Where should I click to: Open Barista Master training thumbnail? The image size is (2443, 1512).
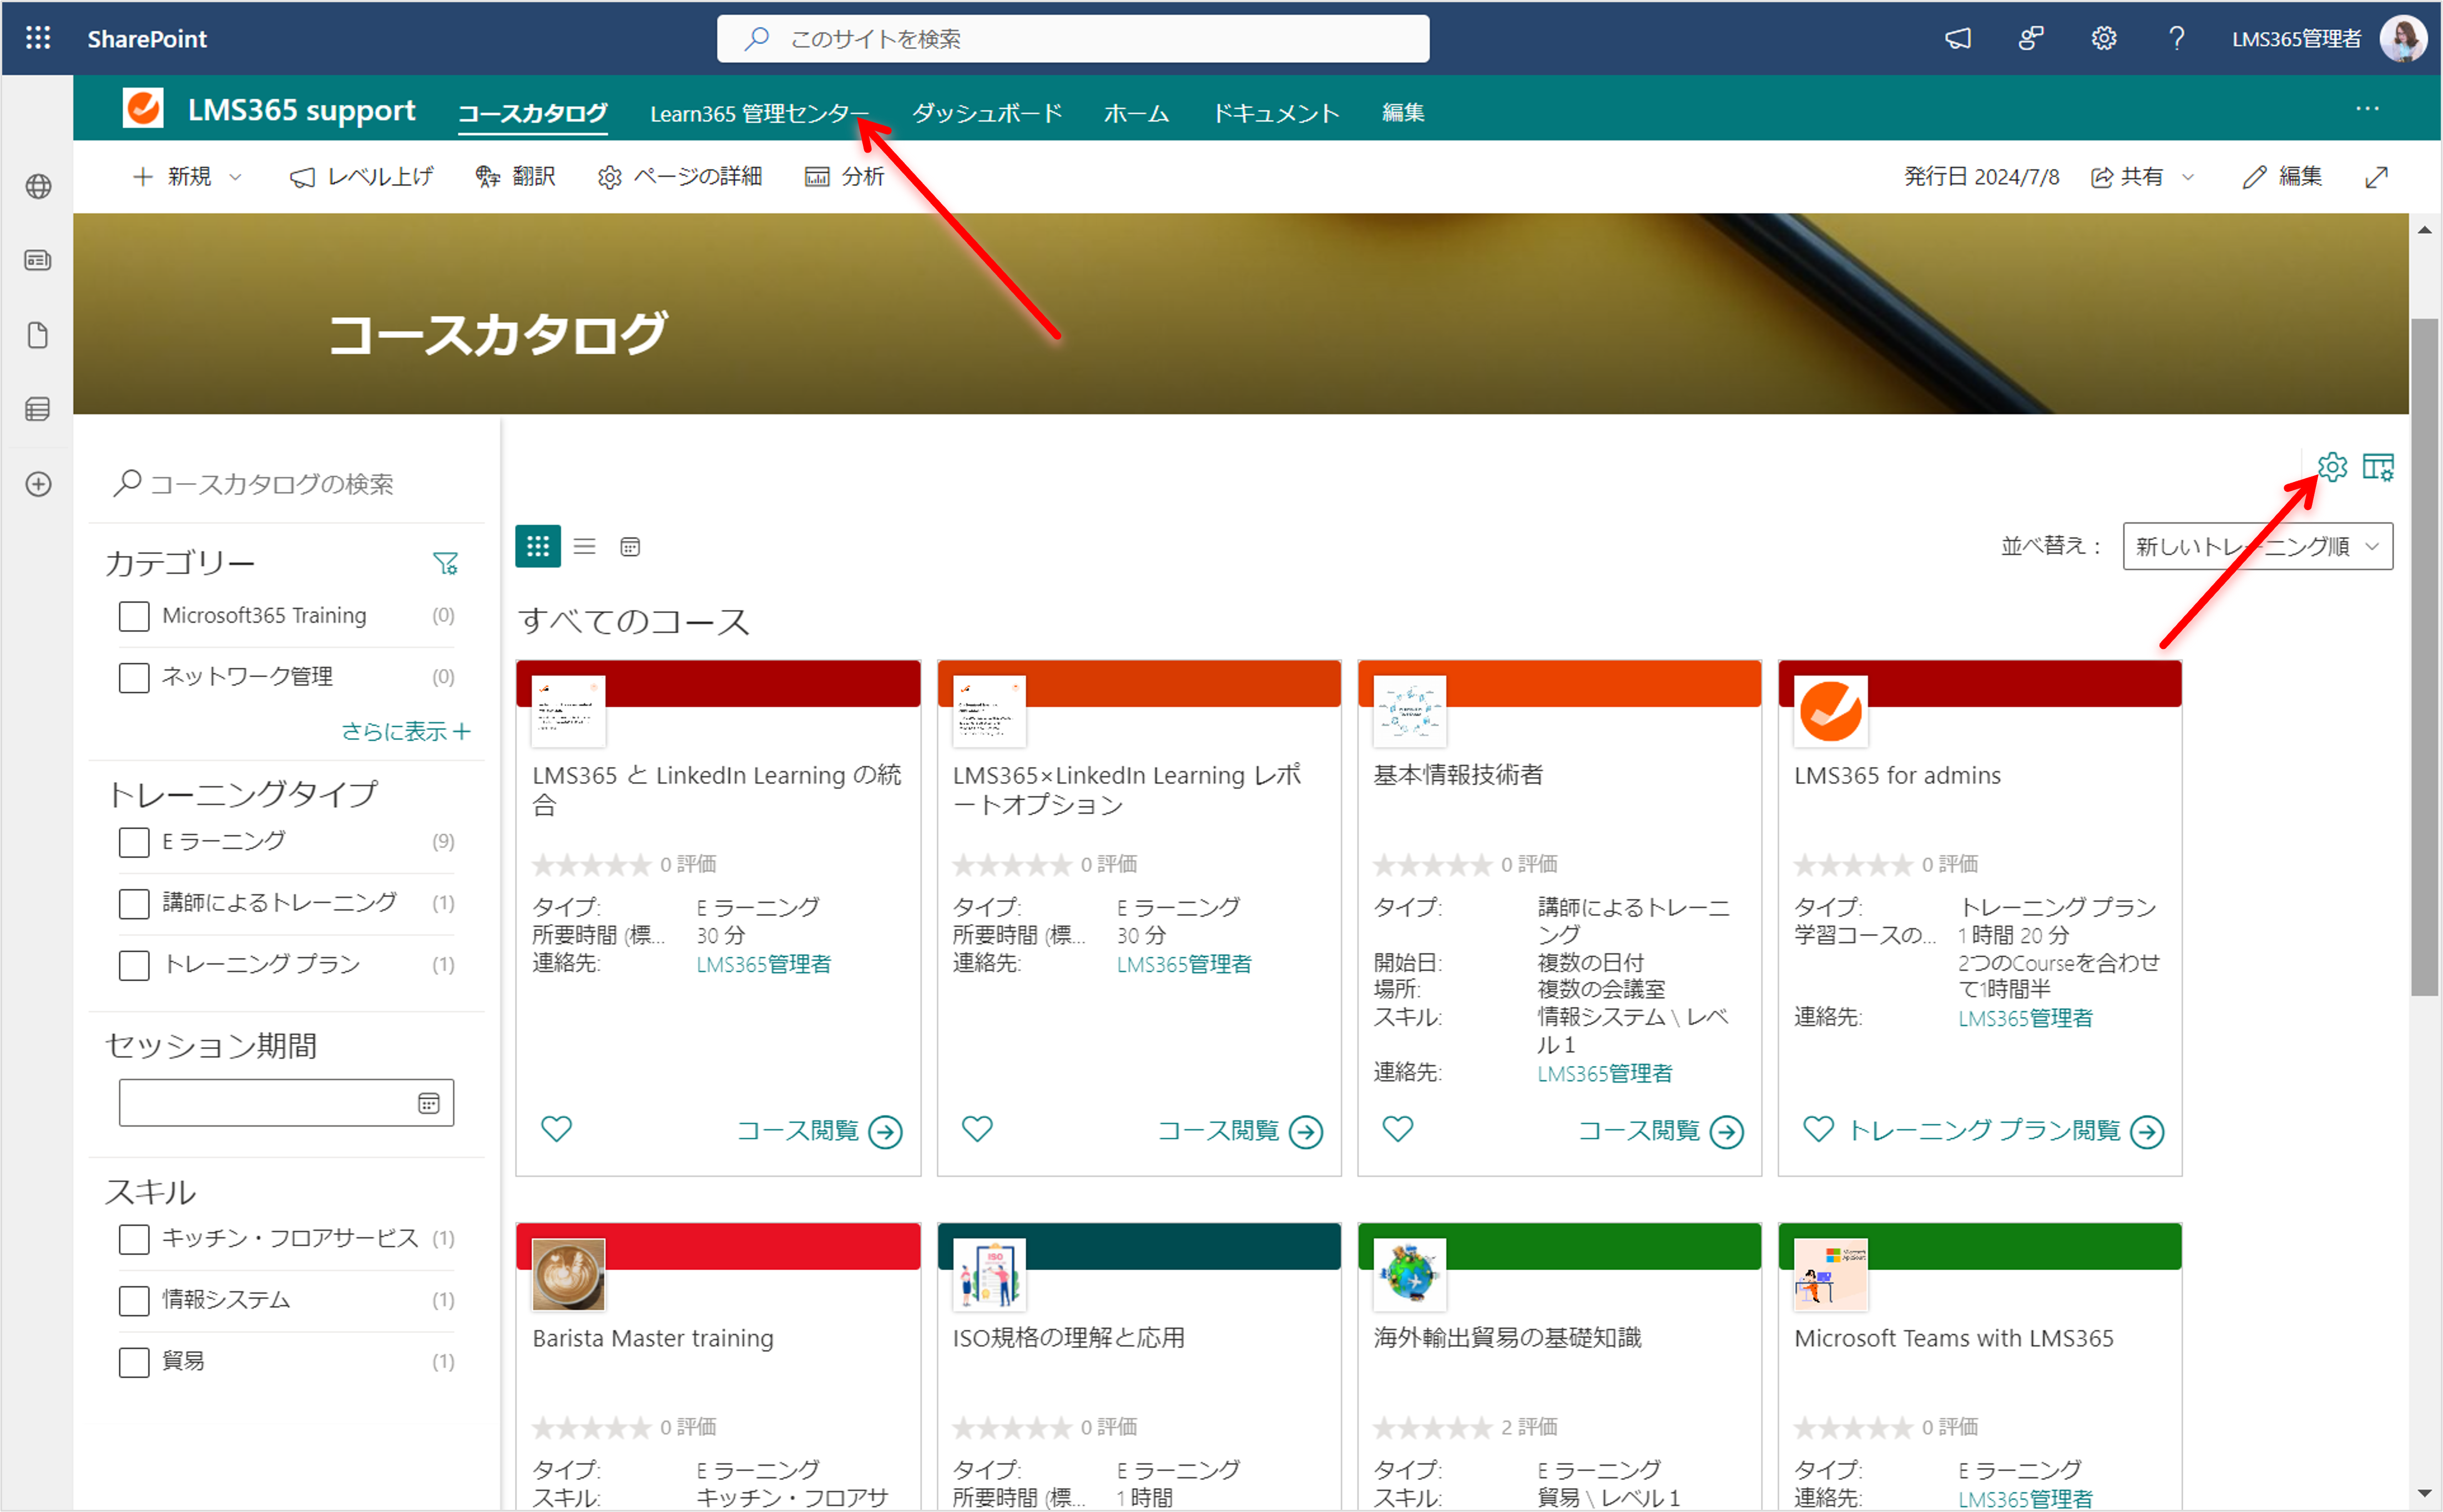[568, 1275]
